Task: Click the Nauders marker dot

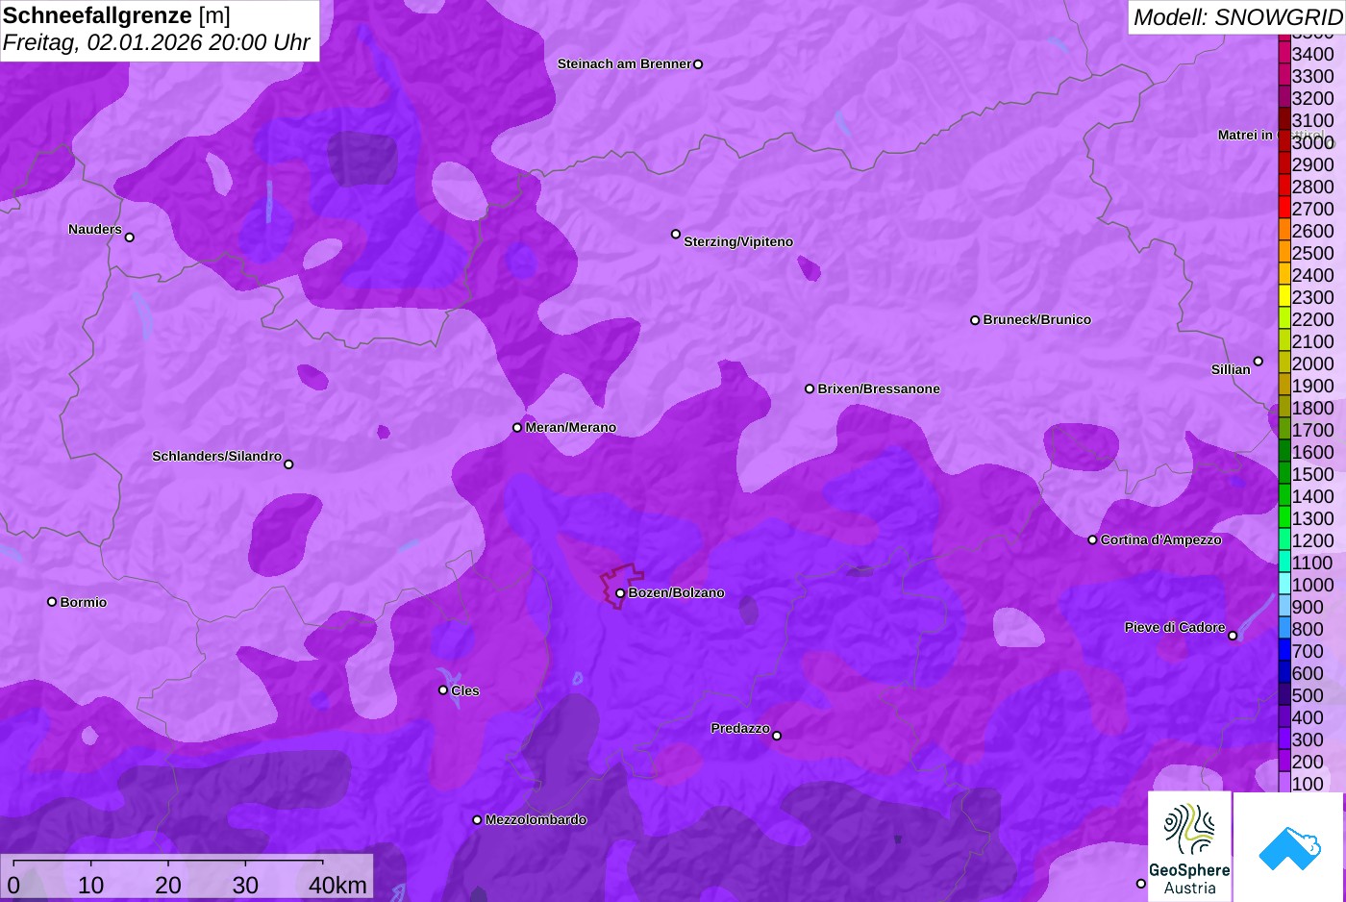Action: click(130, 238)
